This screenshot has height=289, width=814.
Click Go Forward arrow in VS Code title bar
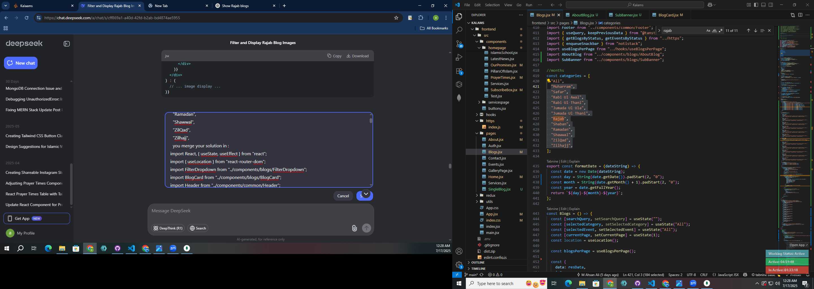(x=560, y=5)
